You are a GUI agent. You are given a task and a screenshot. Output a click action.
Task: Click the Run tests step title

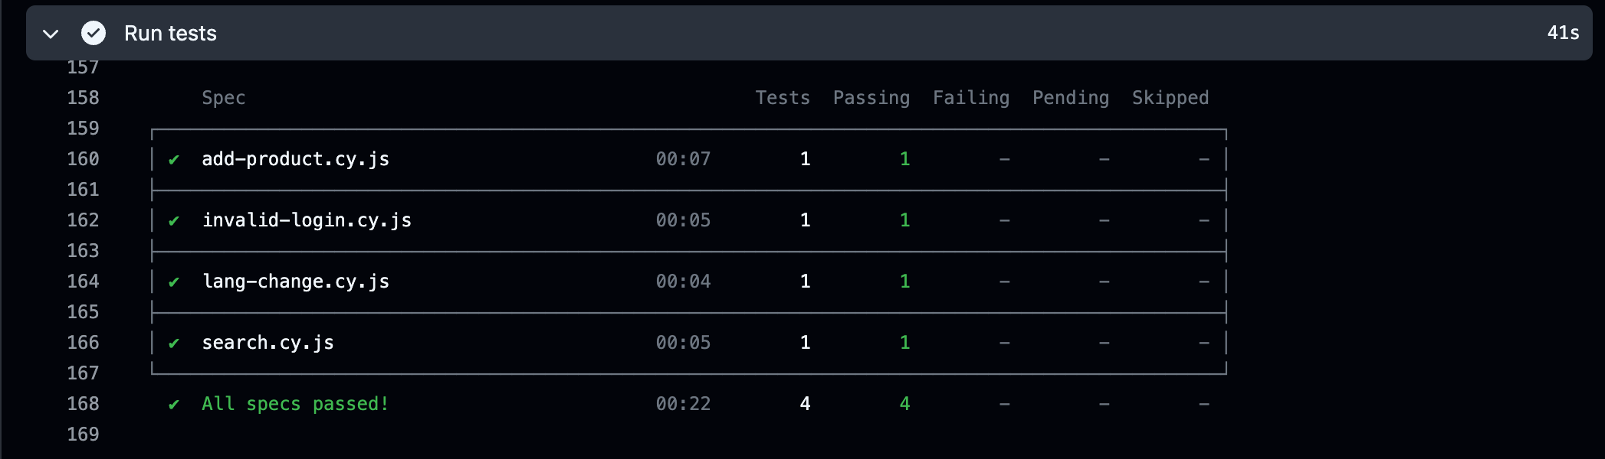[170, 33]
